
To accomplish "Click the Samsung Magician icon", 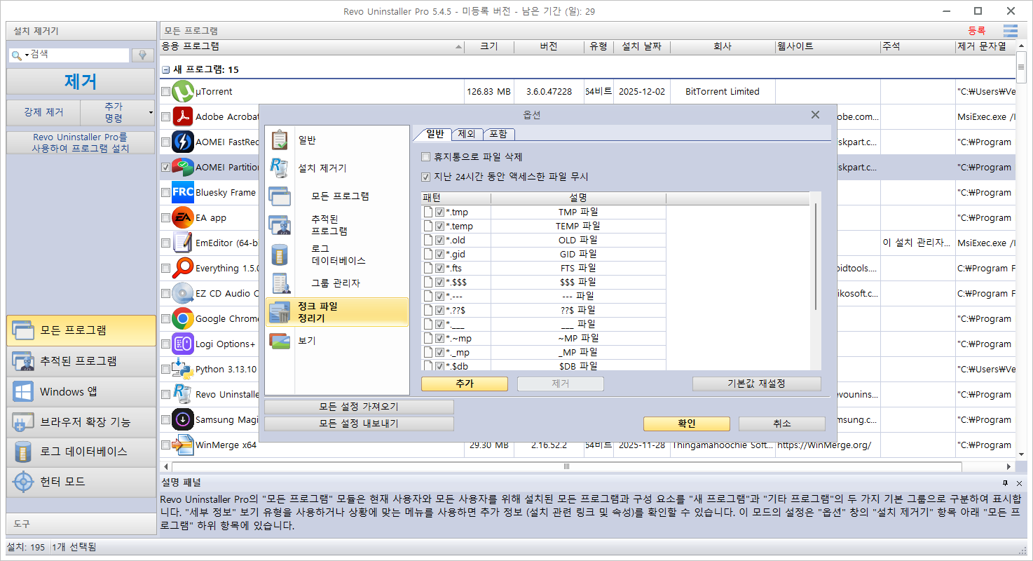I will pyautogui.click(x=183, y=420).
